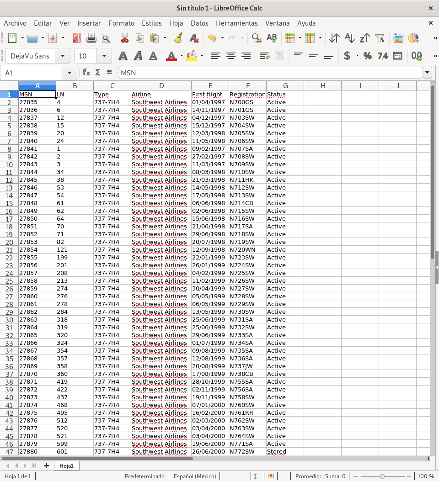Open the Datos menu
Viewport: 439px width, 481px height.
point(199,23)
